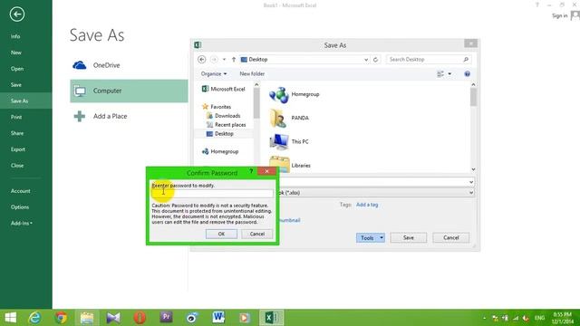Viewport: 580px width, 326px height.
Task: Click the help question mark in Confirm Password
Action: pyautogui.click(x=251, y=171)
